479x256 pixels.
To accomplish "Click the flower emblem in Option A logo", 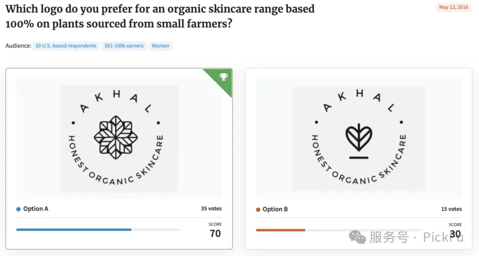I will 116,137.
